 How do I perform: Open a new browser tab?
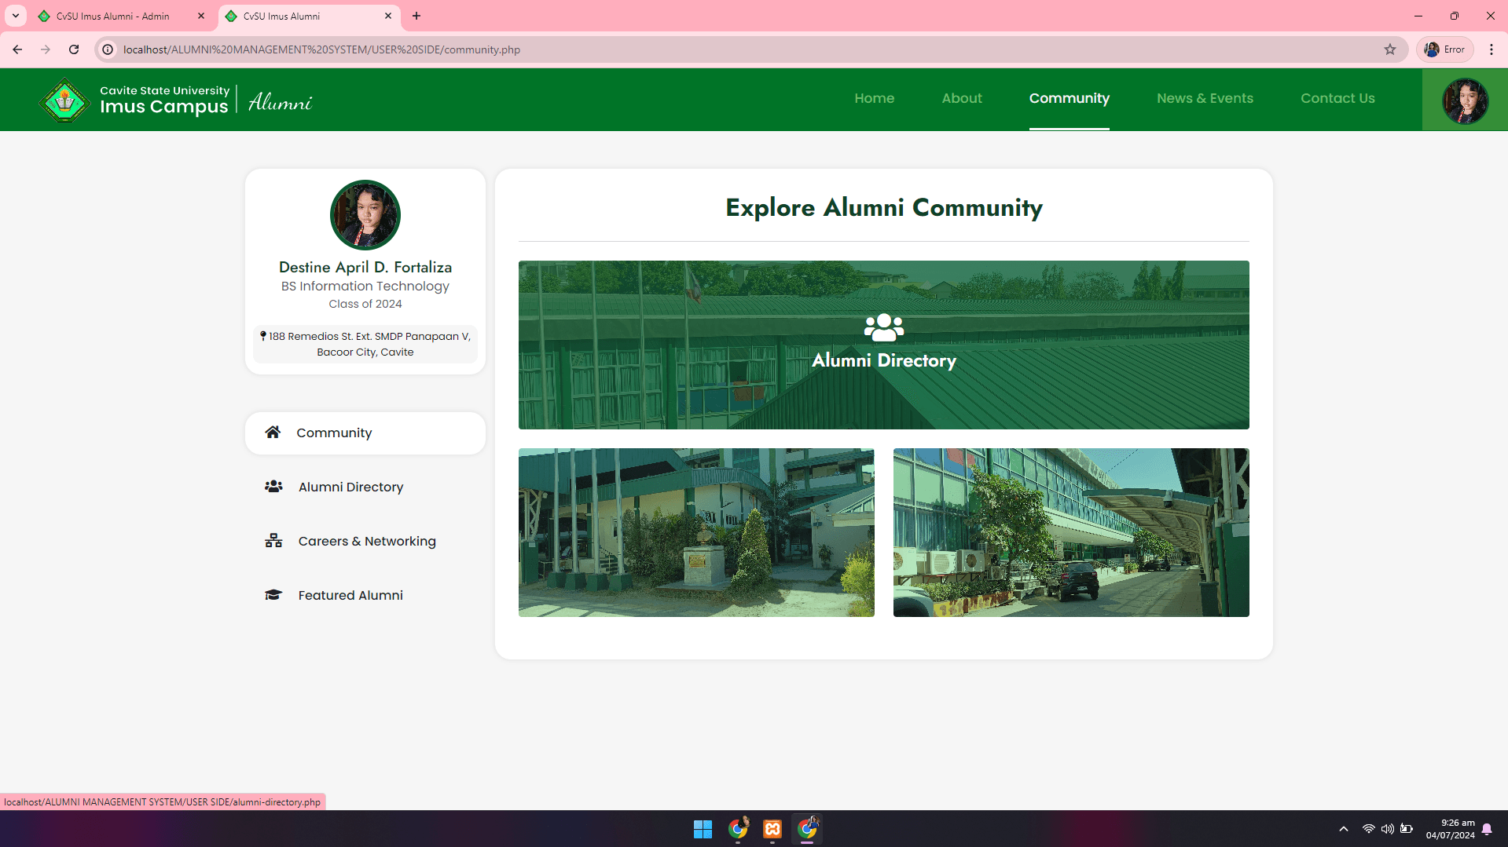[x=416, y=16]
